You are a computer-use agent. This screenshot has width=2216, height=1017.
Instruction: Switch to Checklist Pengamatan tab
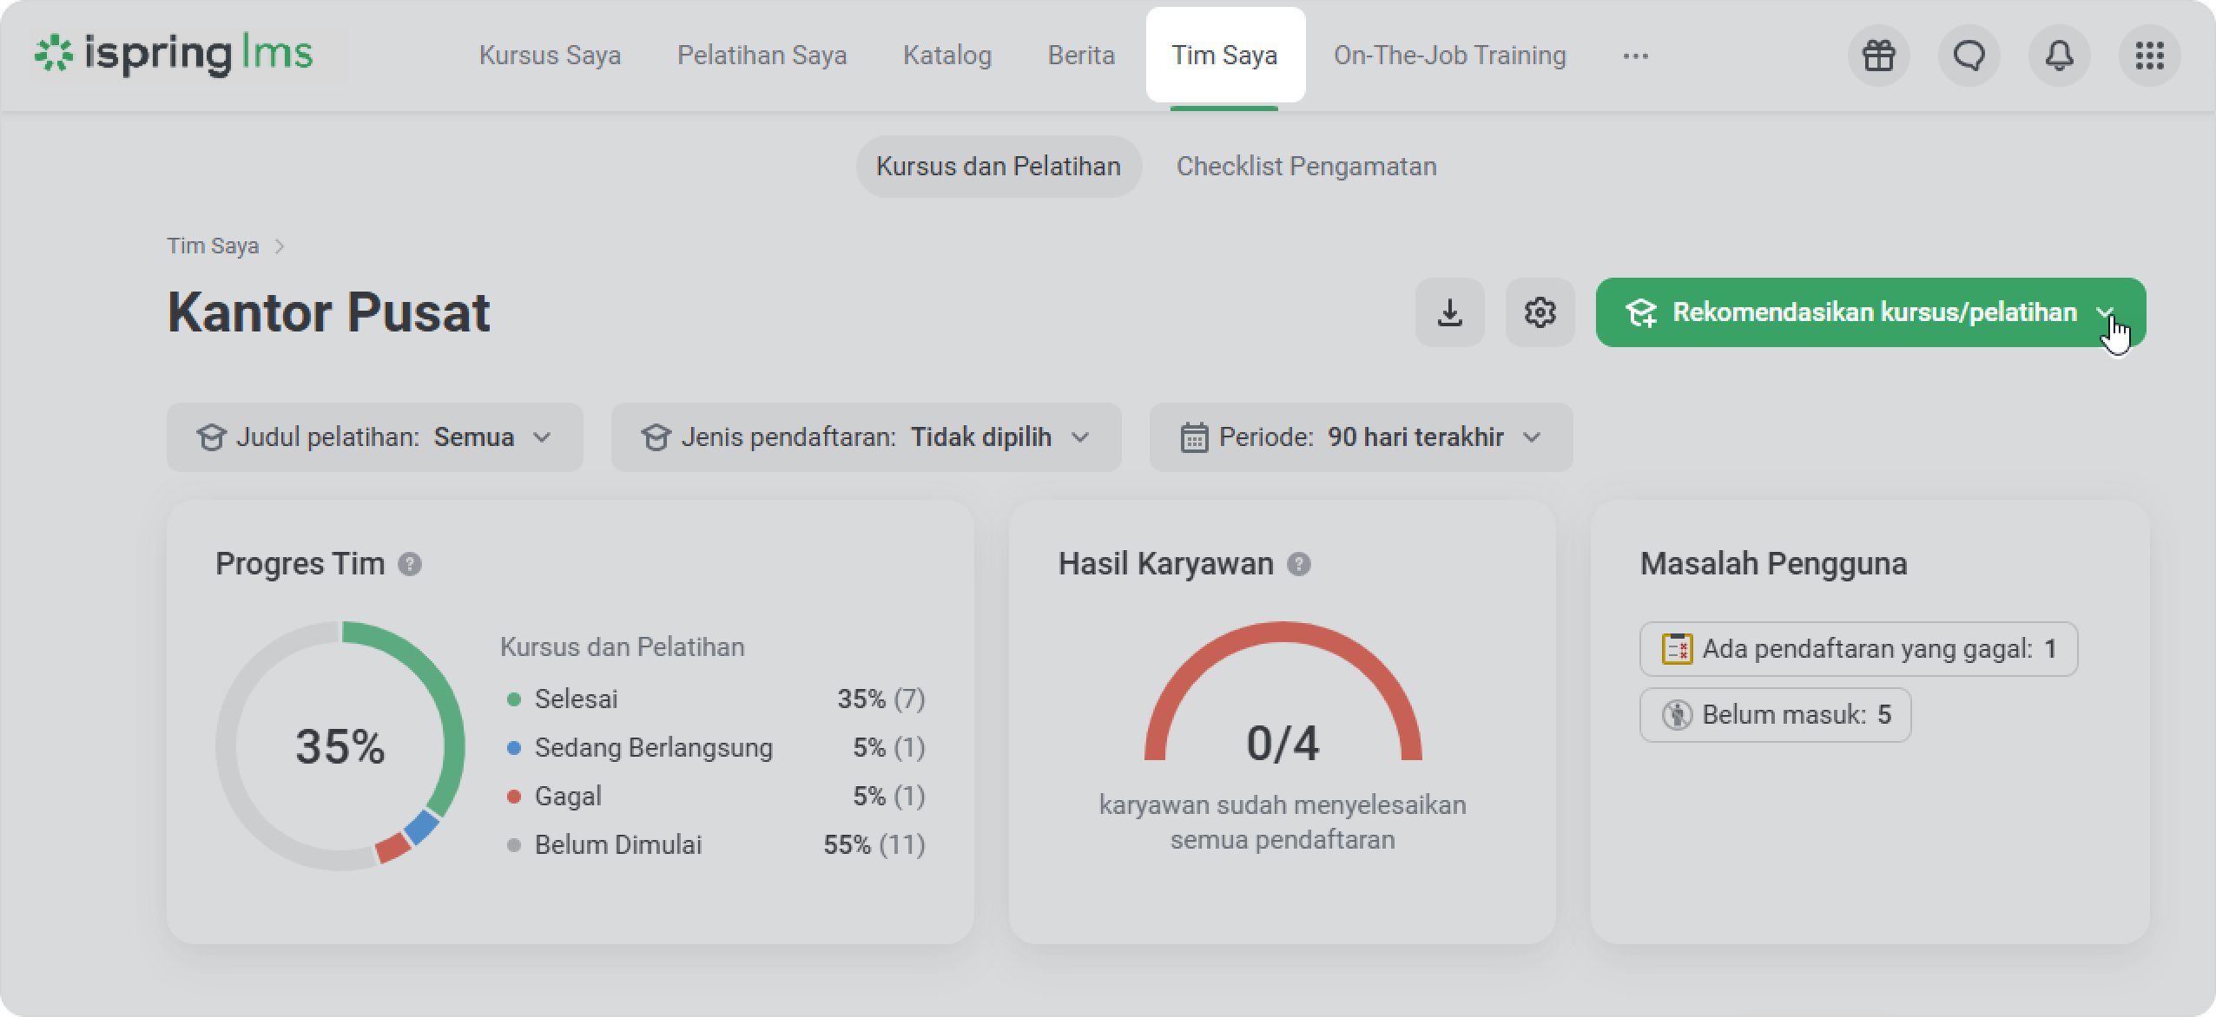coord(1306,167)
